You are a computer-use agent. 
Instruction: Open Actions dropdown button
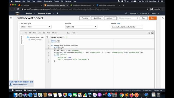[x=110, y=18]
